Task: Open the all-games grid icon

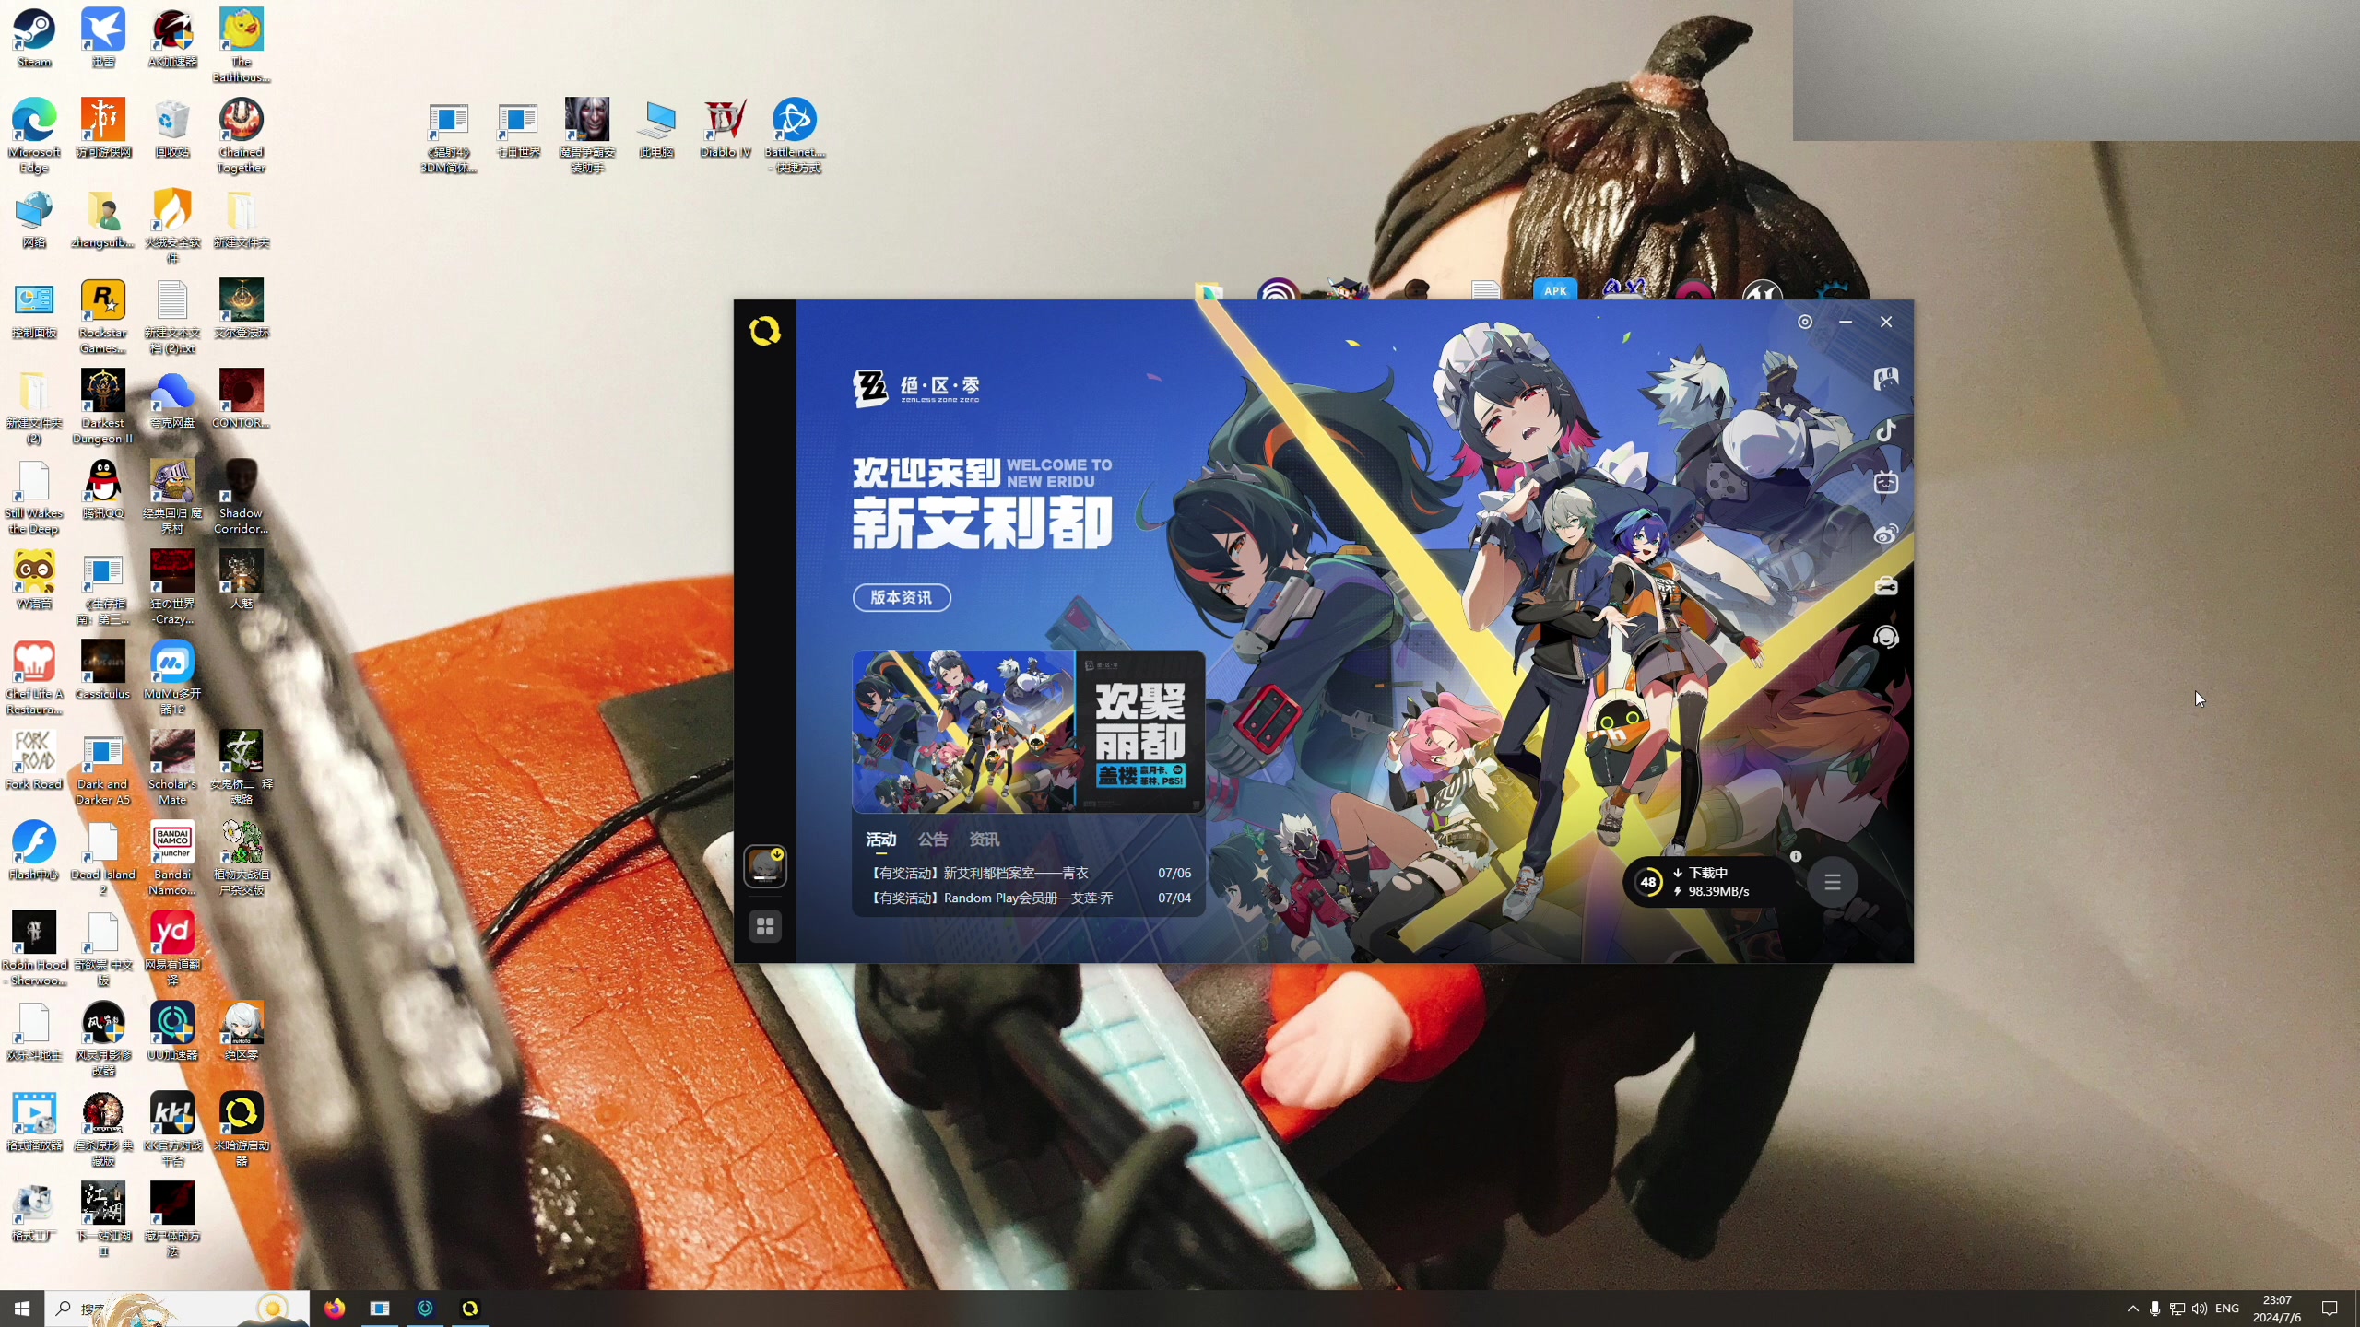Action: [764, 926]
